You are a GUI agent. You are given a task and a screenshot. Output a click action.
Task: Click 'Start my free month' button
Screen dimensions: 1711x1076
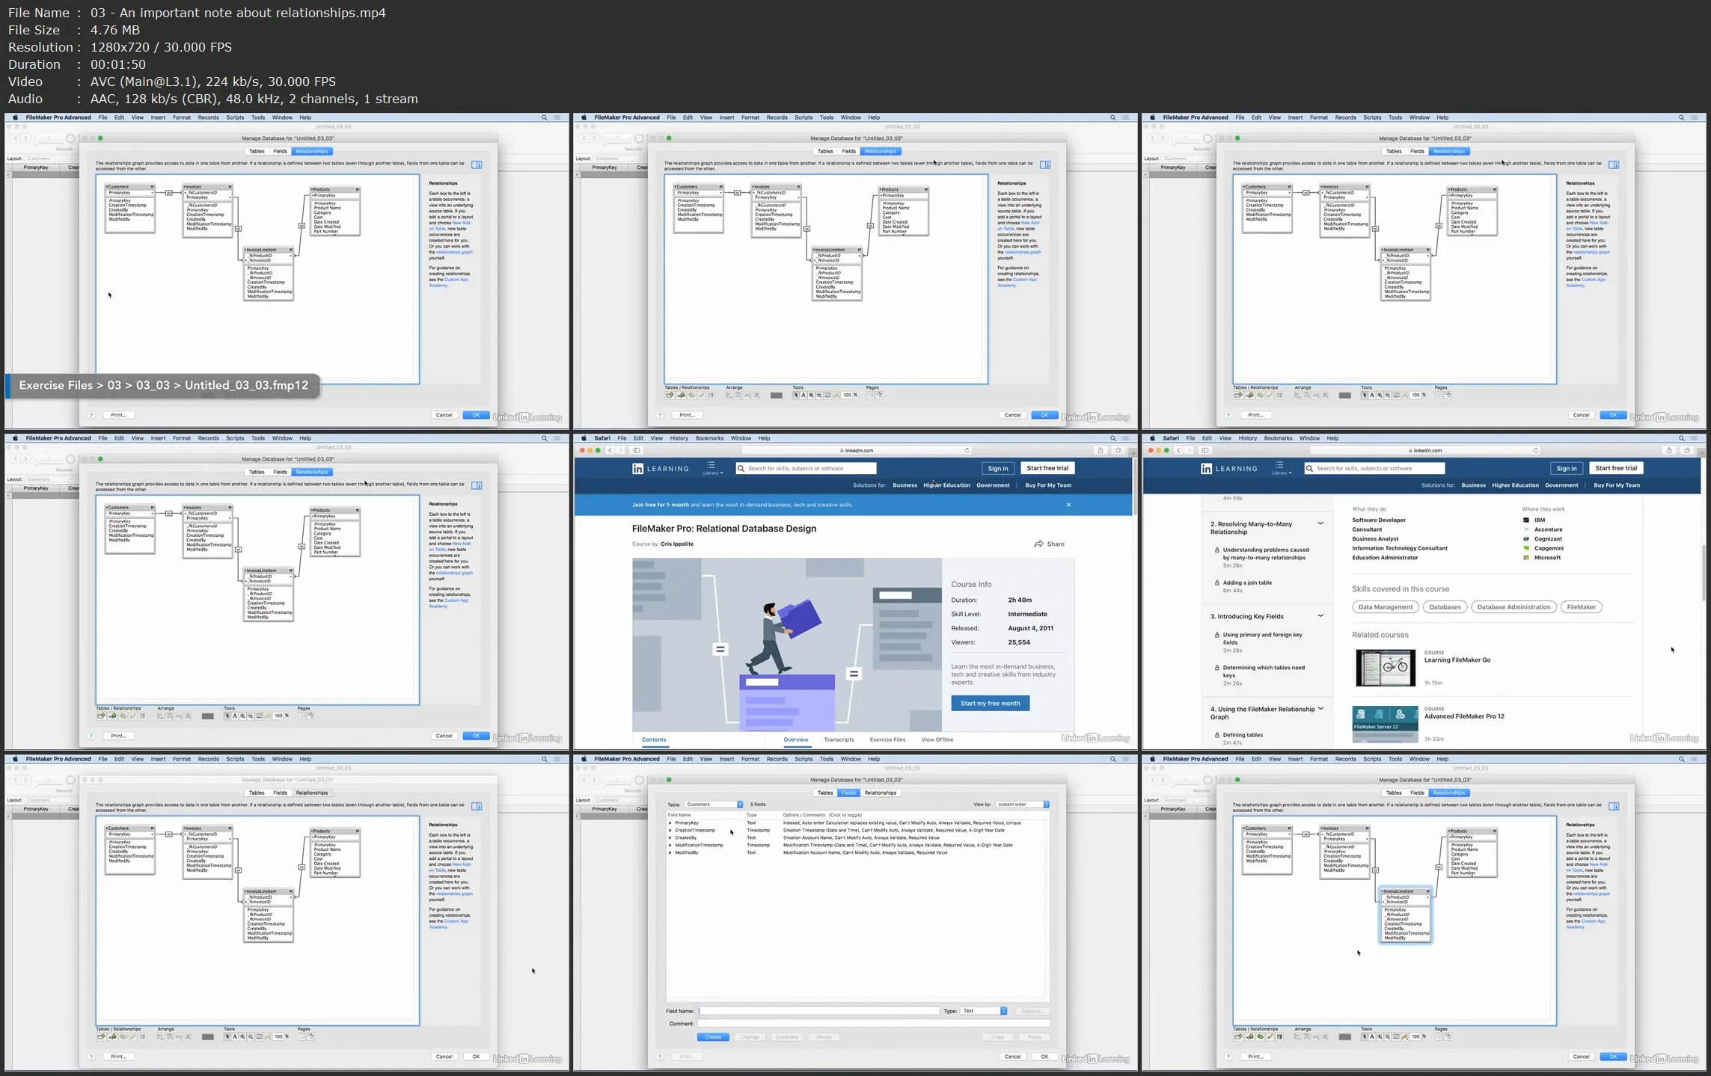(x=990, y=703)
